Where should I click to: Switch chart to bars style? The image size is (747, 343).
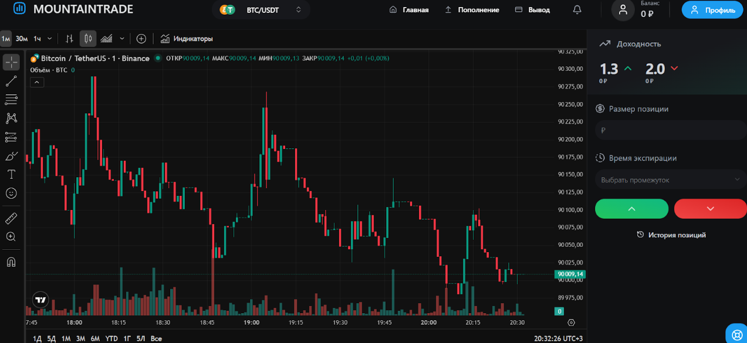coord(70,39)
